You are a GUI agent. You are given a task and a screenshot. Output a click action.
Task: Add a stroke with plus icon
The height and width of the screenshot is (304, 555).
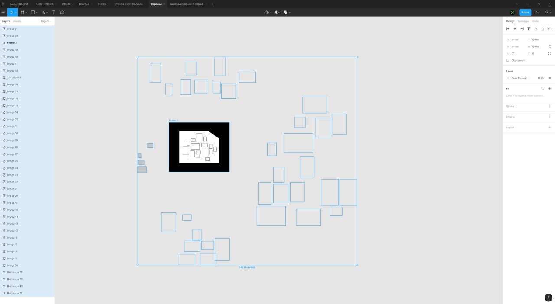click(x=550, y=106)
